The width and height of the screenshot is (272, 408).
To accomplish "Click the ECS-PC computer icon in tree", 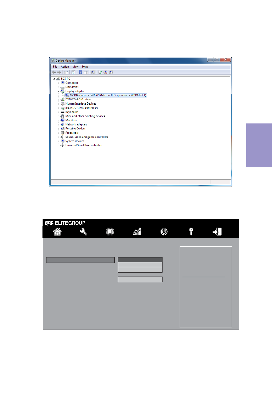I will click(x=58, y=79).
